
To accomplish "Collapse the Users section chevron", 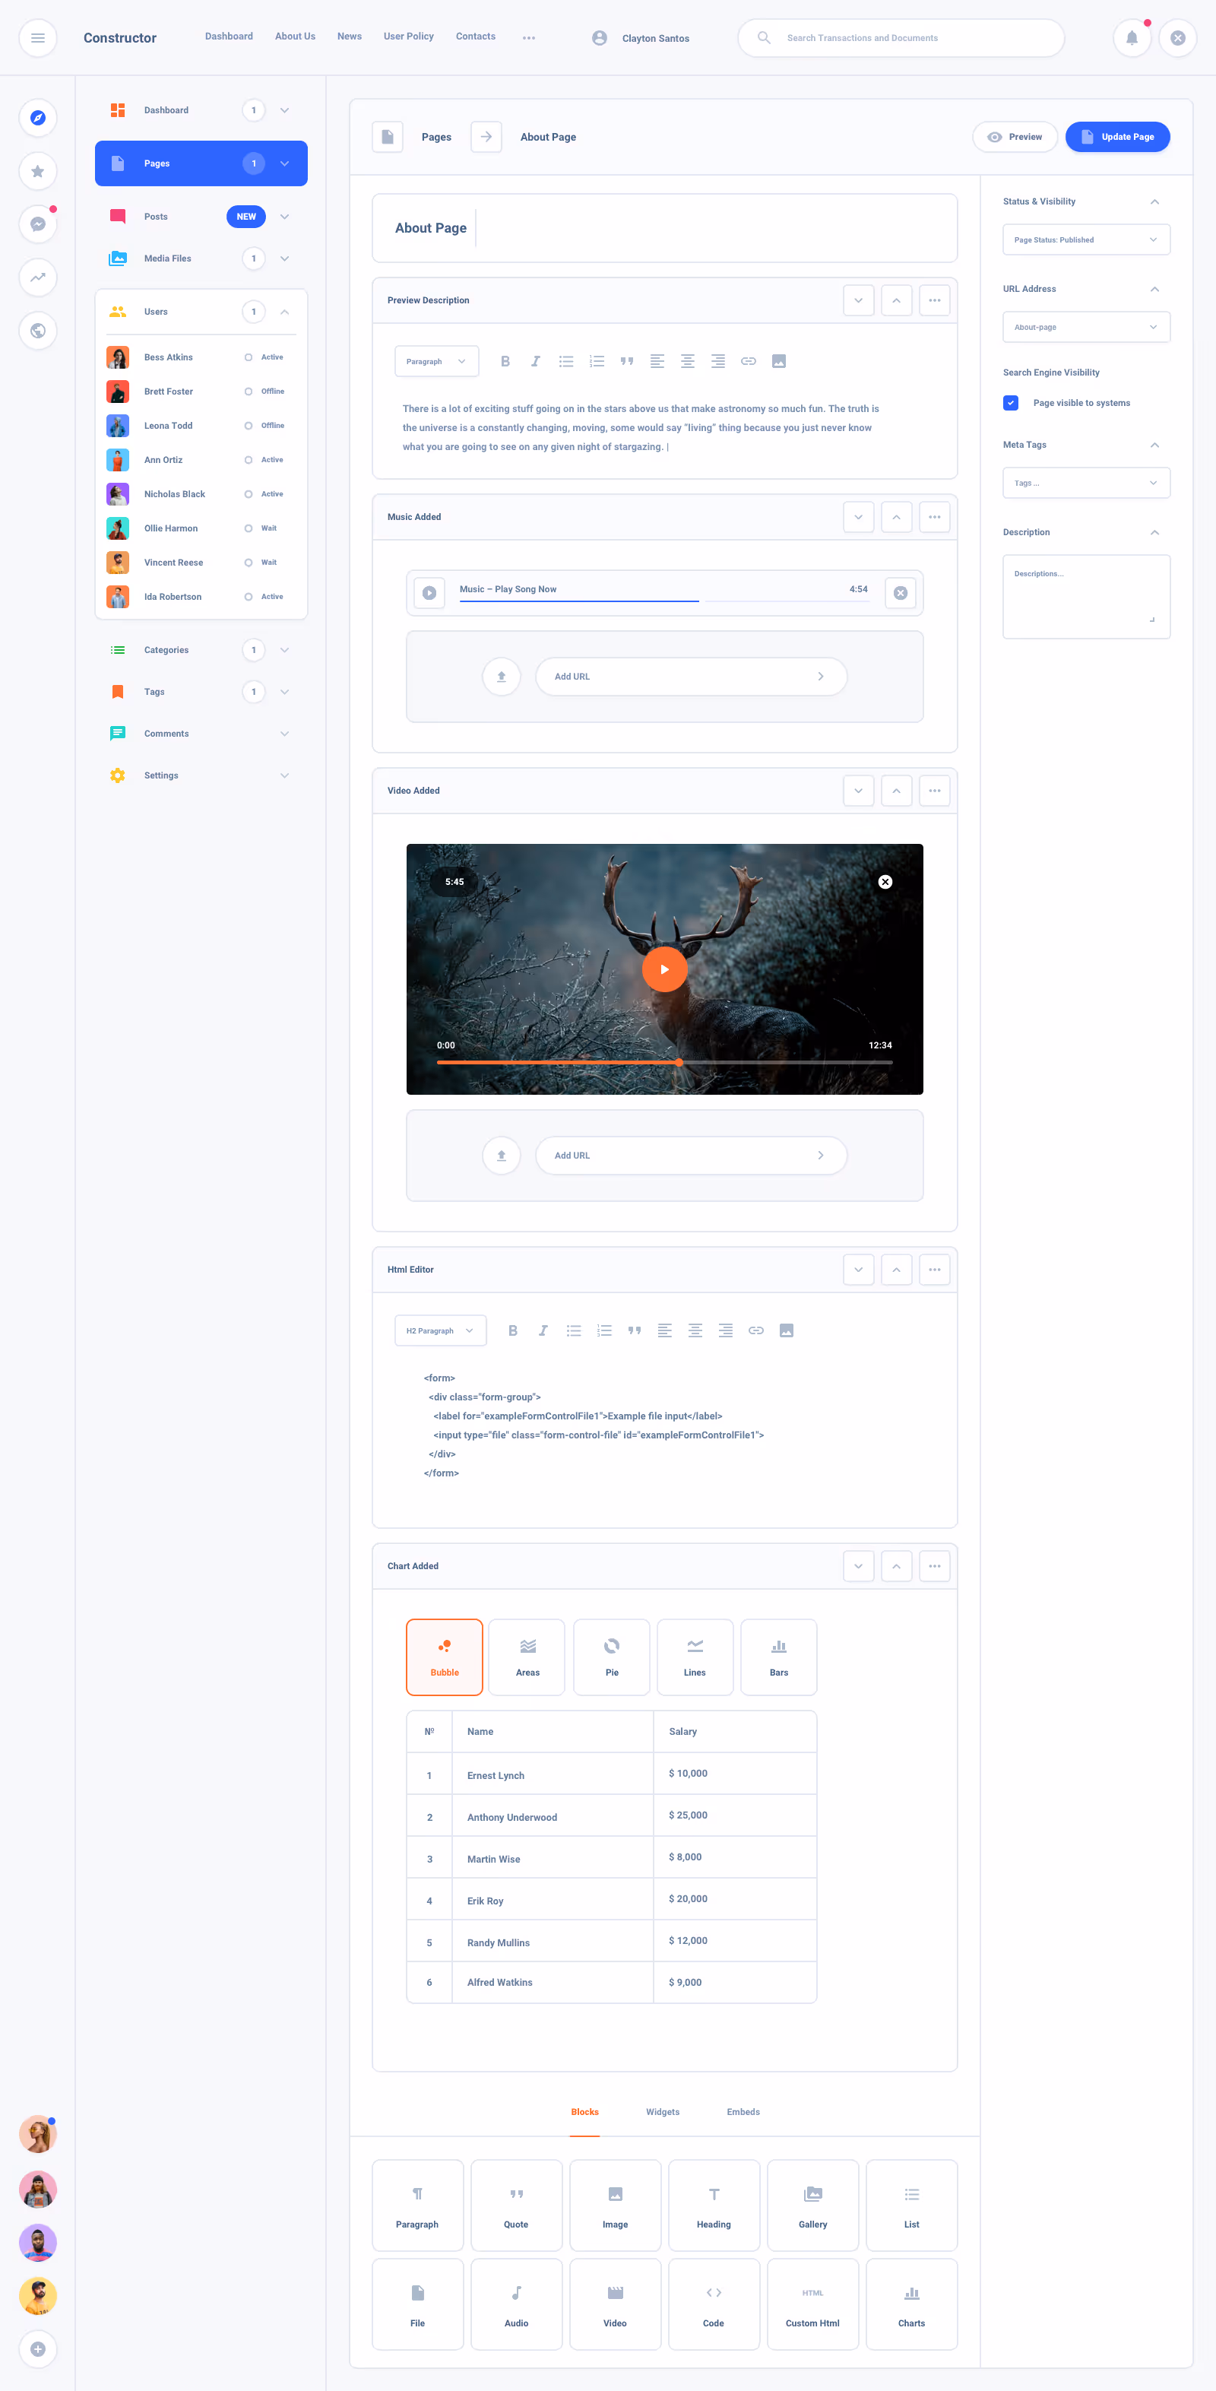I will pyautogui.click(x=285, y=312).
